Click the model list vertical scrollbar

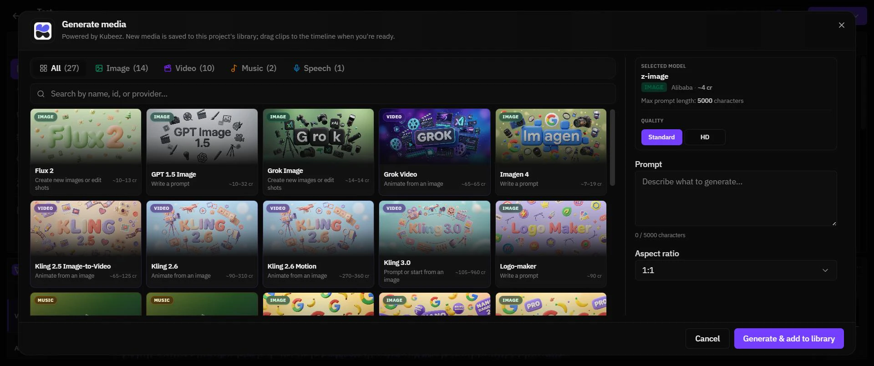[612, 147]
